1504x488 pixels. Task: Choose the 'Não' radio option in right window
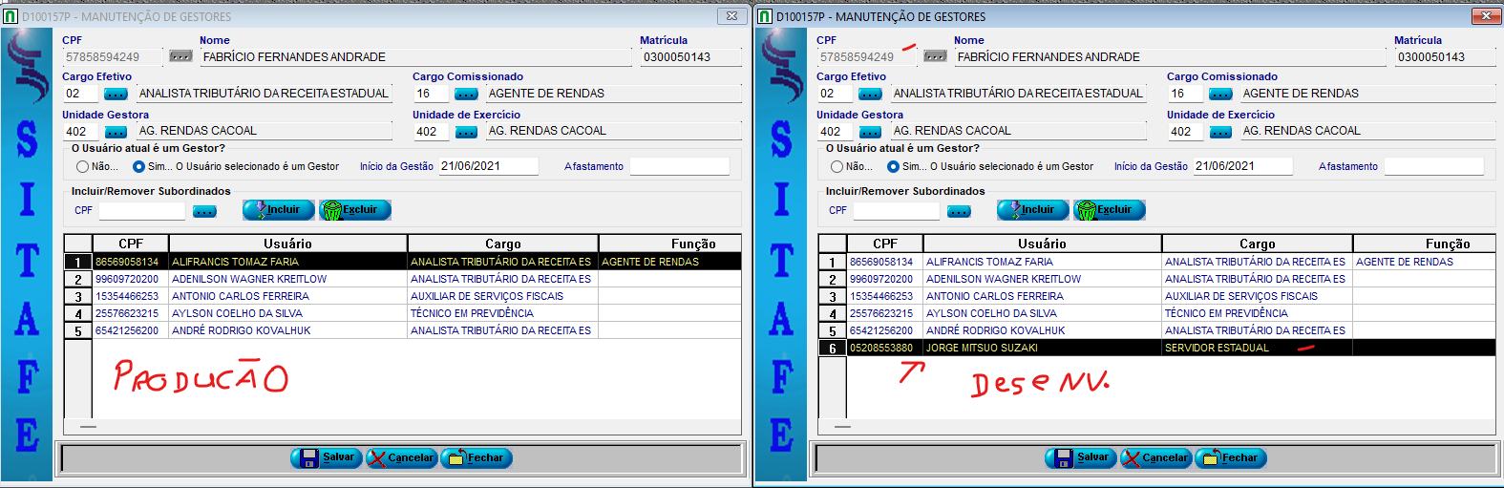(837, 167)
